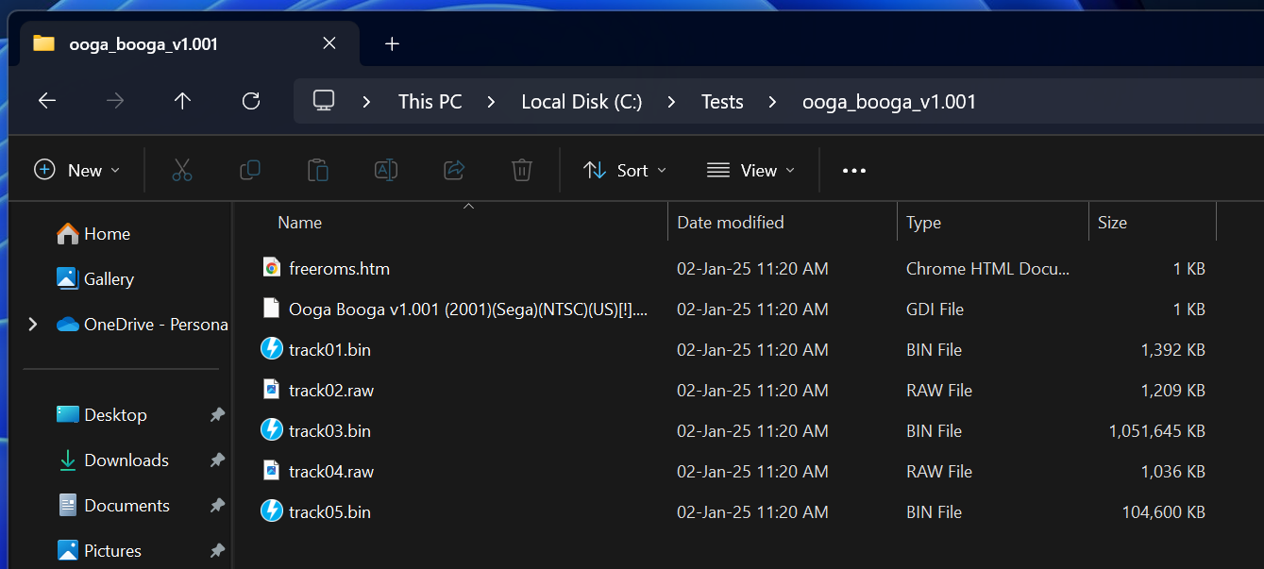This screenshot has height=569, width=1264.
Task: Expand the chevron before This PC
Action: pyautogui.click(x=366, y=102)
